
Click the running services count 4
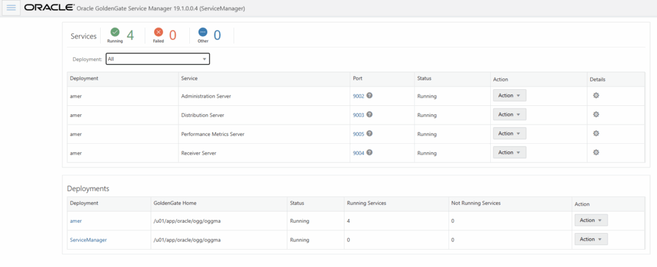[x=130, y=36]
